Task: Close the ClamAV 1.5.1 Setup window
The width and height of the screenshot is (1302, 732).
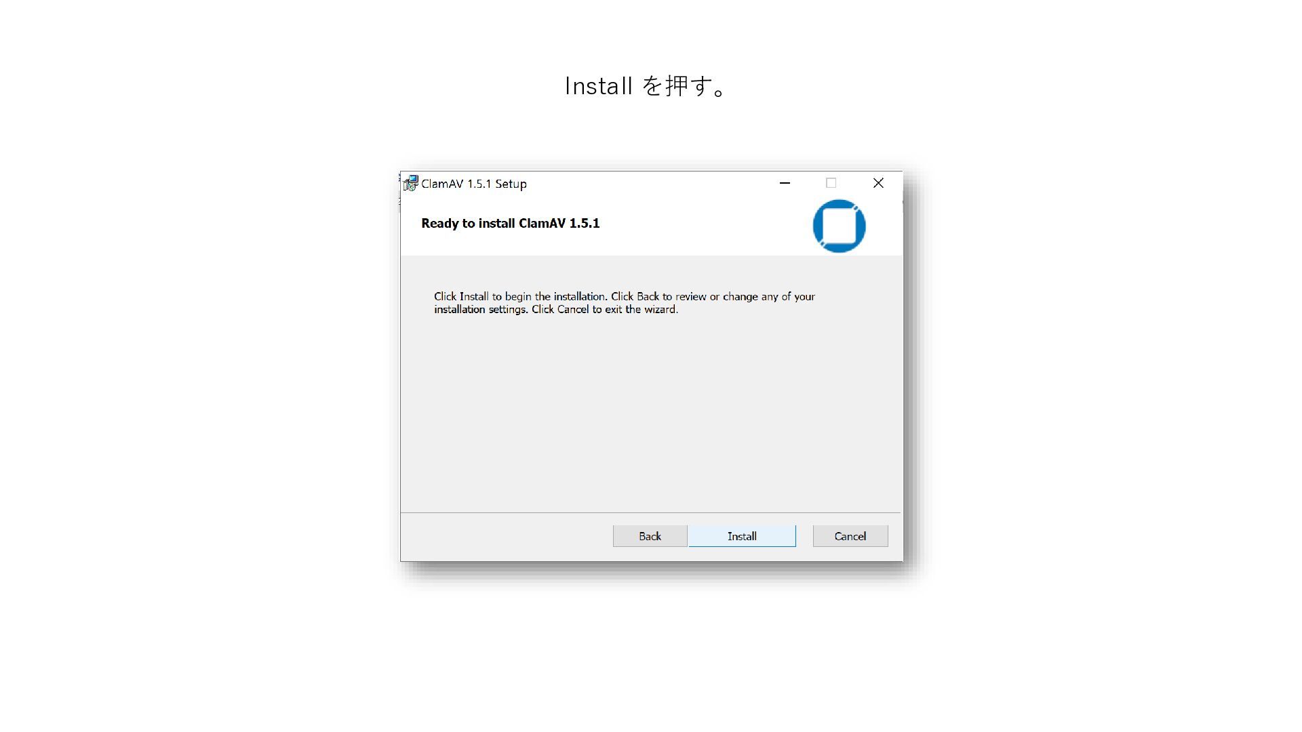Action: [x=878, y=183]
